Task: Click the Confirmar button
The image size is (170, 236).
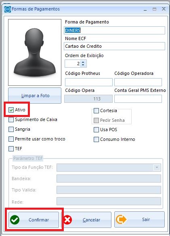Action: (x=34, y=220)
